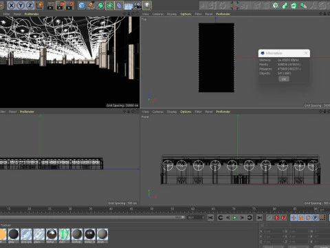
Task: Click the X position coordinate field
Action: pyautogui.click(x=273, y=231)
